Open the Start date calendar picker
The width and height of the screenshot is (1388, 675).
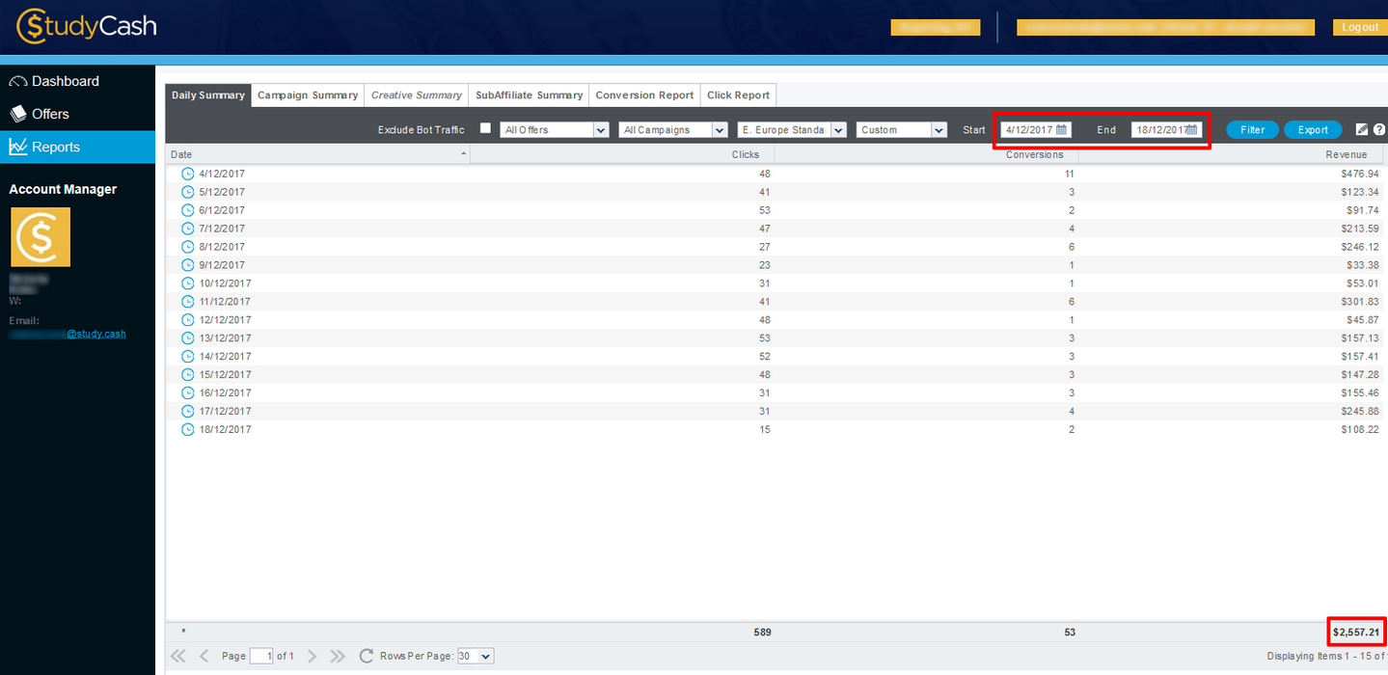[1062, 130]
